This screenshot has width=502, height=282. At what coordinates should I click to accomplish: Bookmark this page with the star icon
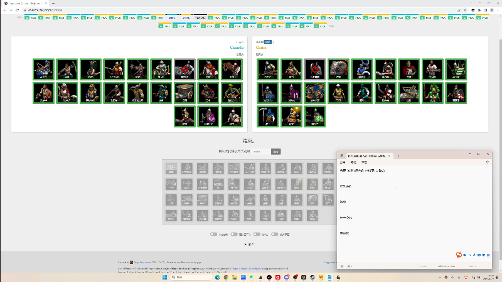tap(465, 10)
